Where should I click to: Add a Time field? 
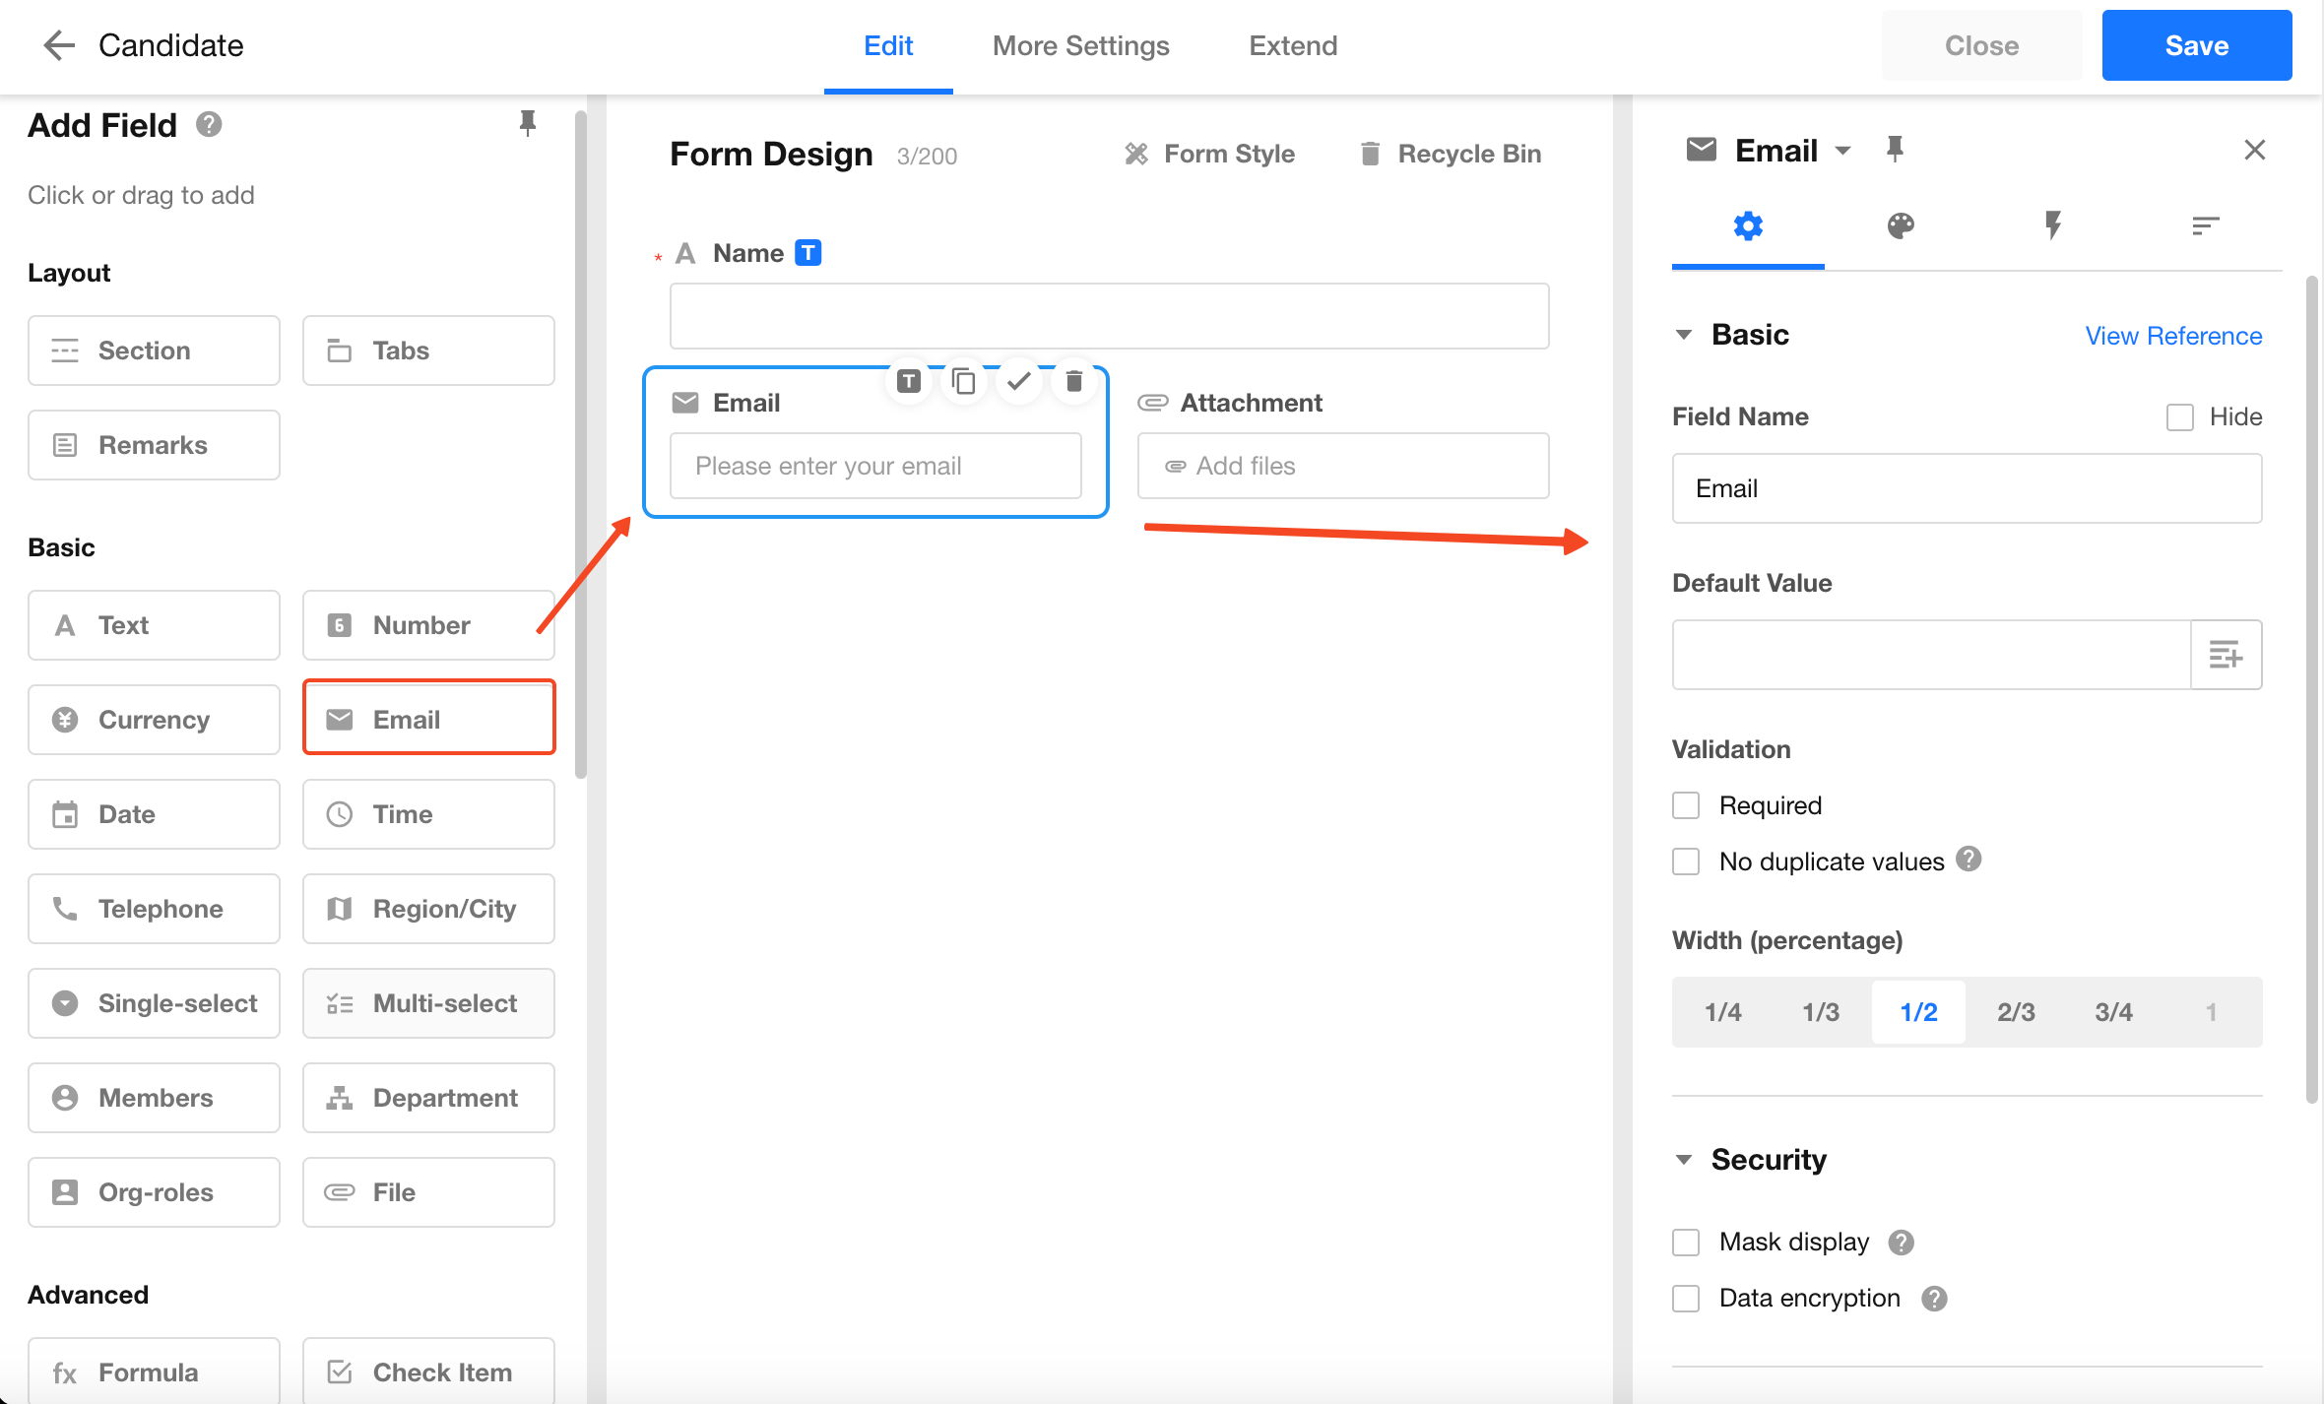(x=428, y=814)
